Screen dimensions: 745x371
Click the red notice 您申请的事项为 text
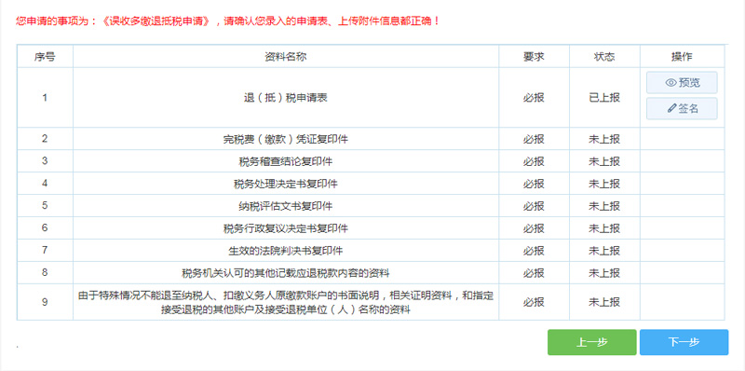click(227, 21)
